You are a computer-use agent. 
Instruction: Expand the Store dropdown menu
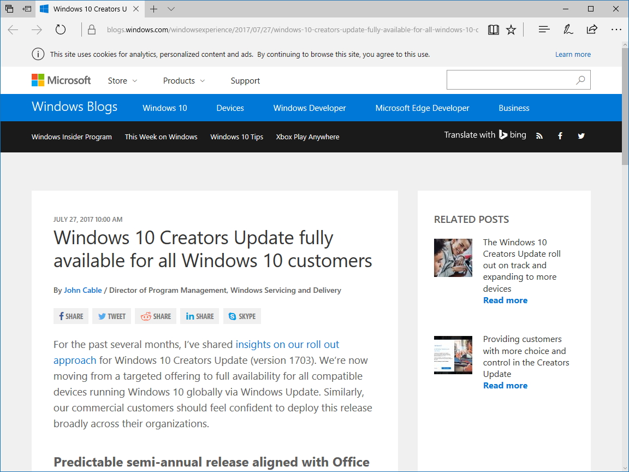[122, 80]
